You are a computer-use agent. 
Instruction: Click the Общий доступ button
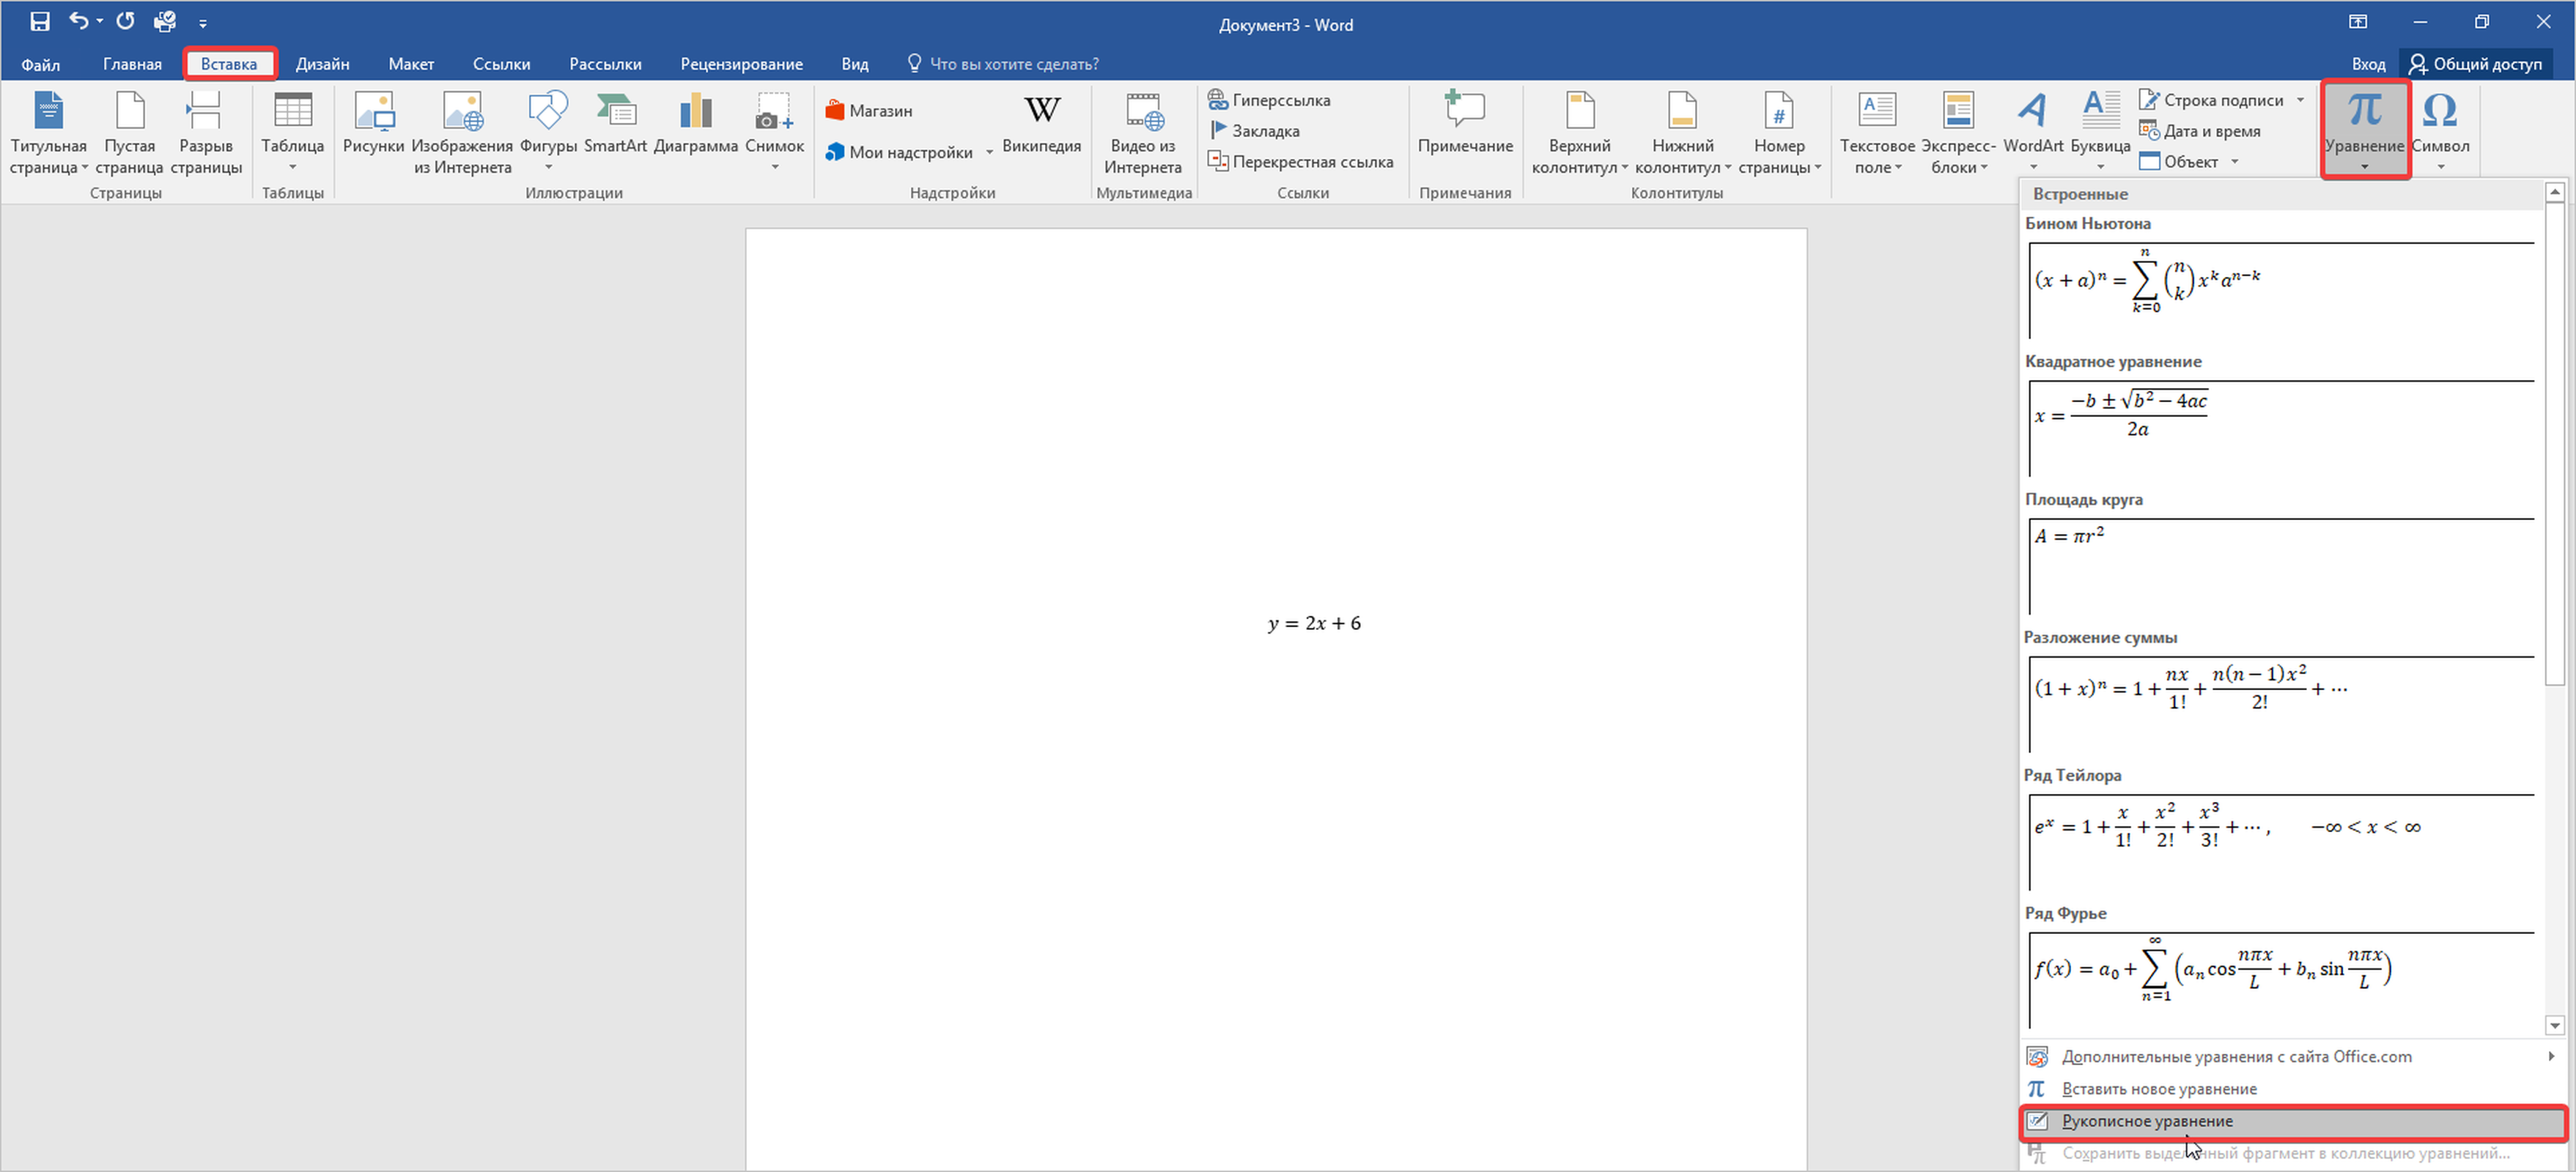(x=2476, y=64)
